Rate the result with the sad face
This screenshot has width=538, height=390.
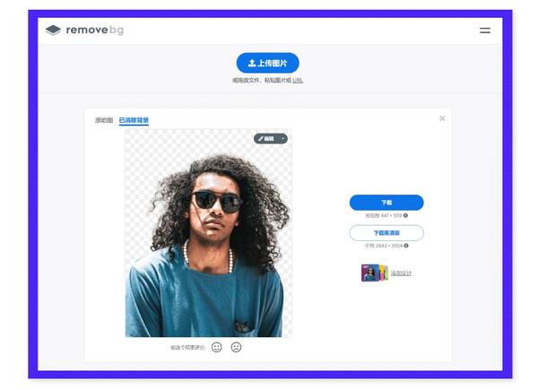(236, 348)
